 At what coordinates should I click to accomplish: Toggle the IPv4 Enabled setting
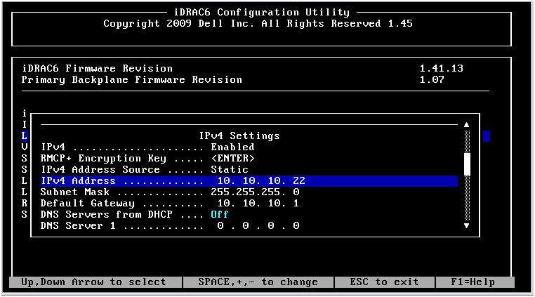click(x=232, y=147)
